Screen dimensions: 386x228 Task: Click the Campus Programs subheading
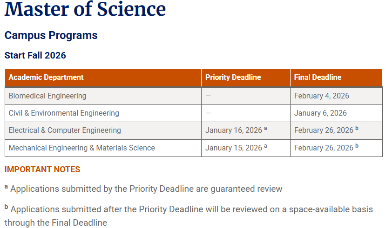(x=51, y=35)
